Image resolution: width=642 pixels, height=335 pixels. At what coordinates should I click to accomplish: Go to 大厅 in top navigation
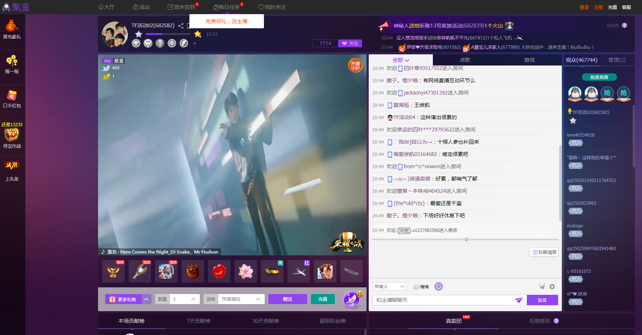[106, 7]
